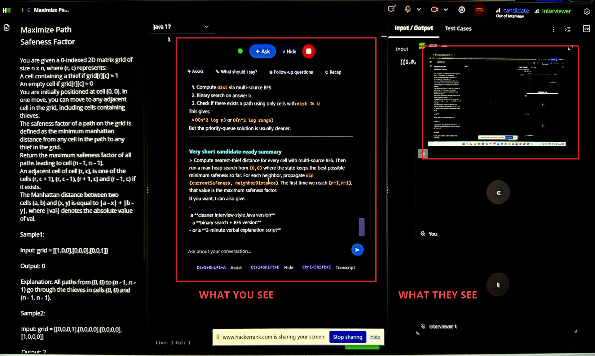Click the console indent icon beside I/O
The height and width of the screenshot is (356, 595).
[568, 29]
